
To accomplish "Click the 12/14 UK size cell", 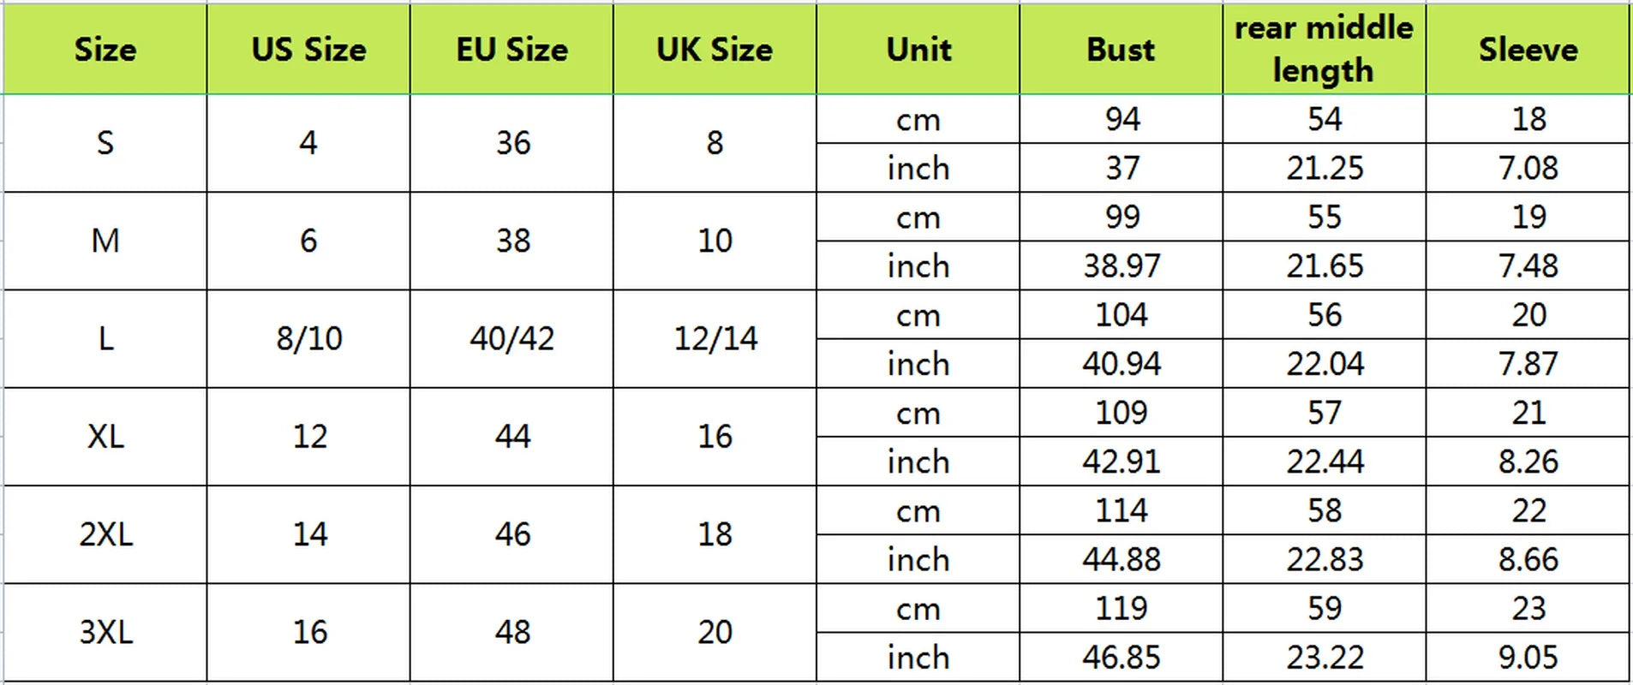I will point(715,338).
